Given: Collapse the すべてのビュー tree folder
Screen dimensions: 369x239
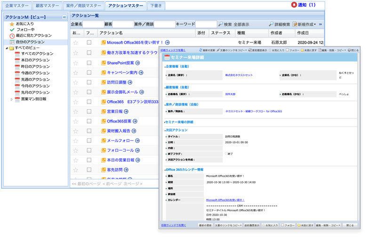Looking at the screenshot, I should (7, 48).
